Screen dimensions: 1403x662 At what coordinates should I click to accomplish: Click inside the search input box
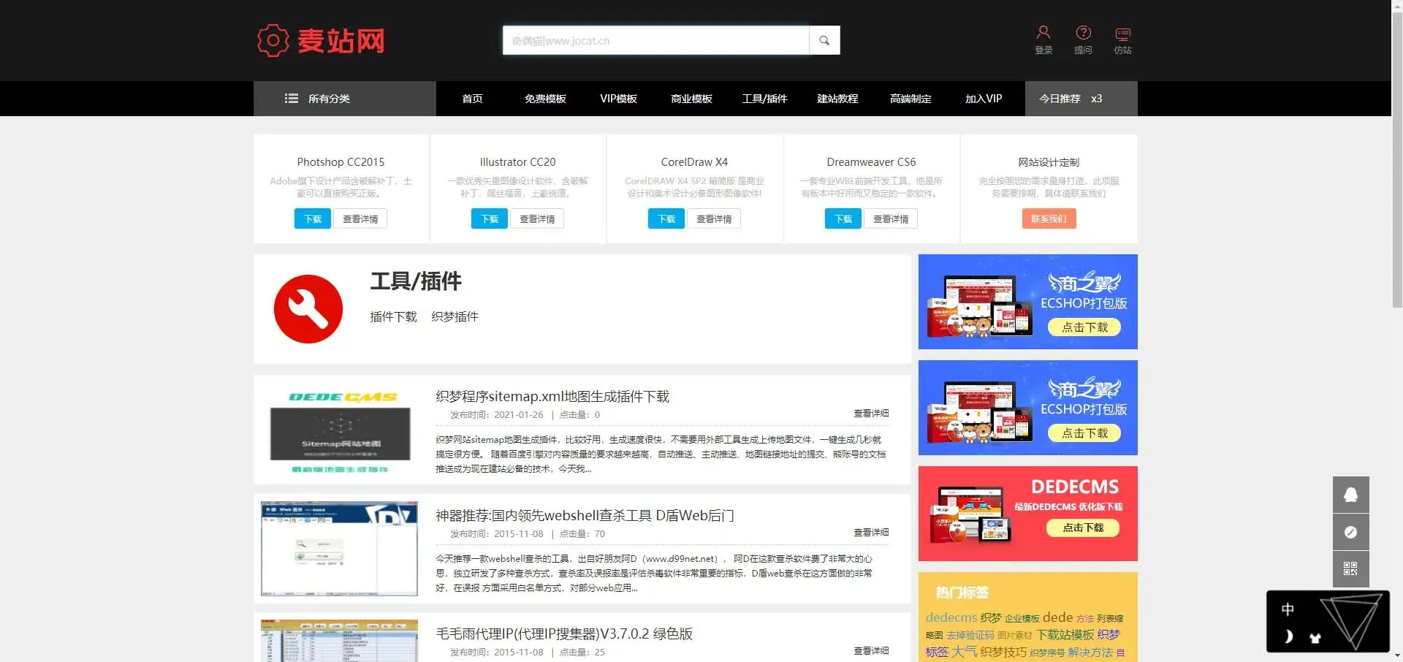click(654, 40)
